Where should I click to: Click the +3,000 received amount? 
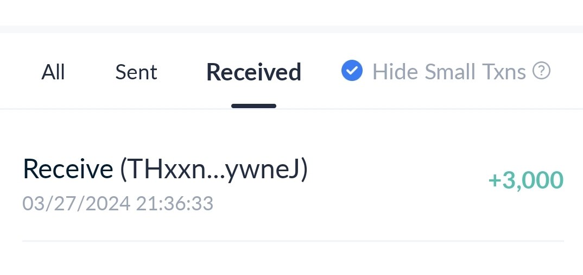pos(526,180)
